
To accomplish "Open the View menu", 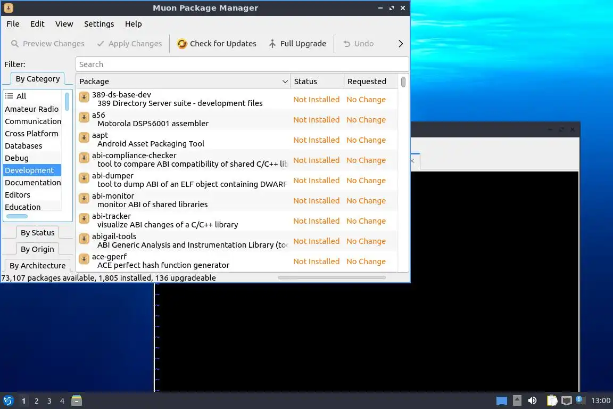I will tap(64, 24).
